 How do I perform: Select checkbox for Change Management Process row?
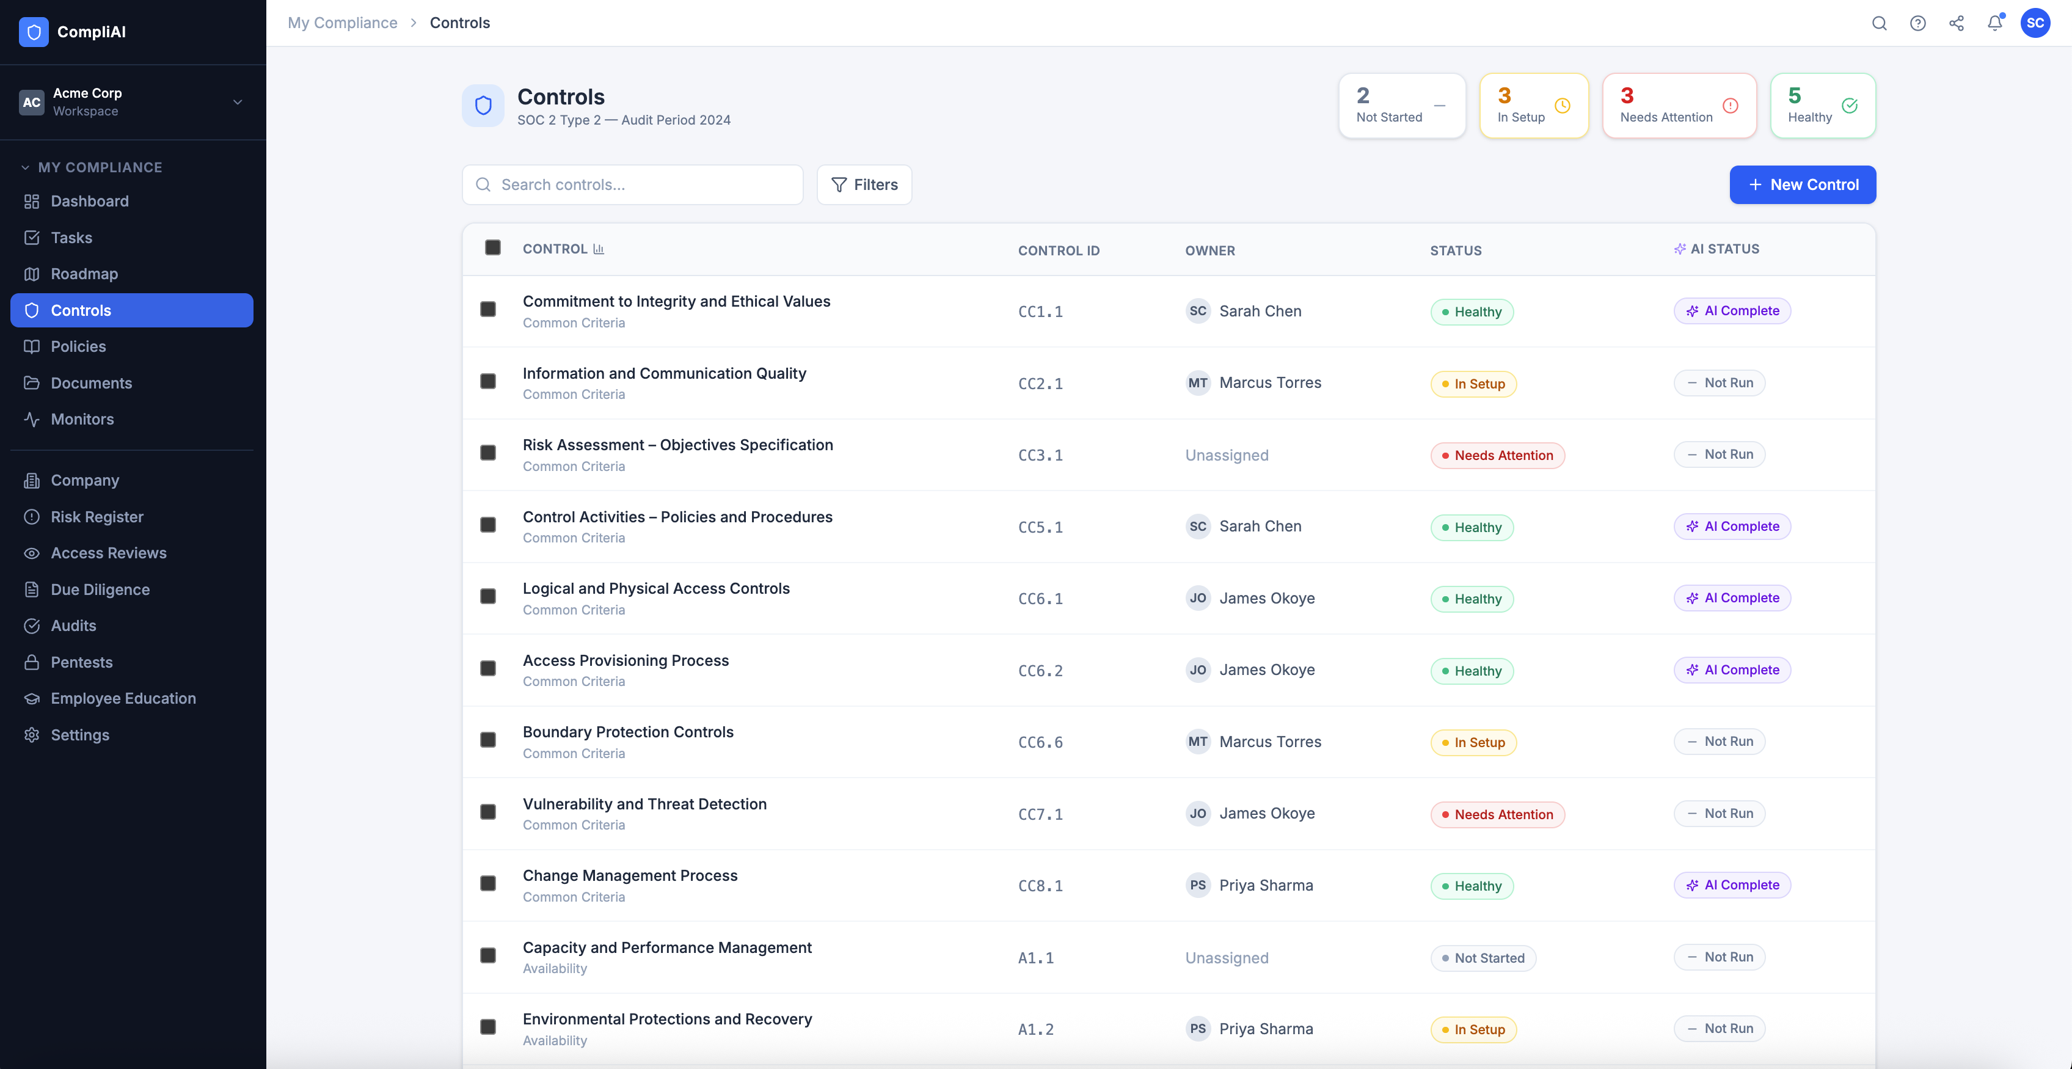(488, 883)
